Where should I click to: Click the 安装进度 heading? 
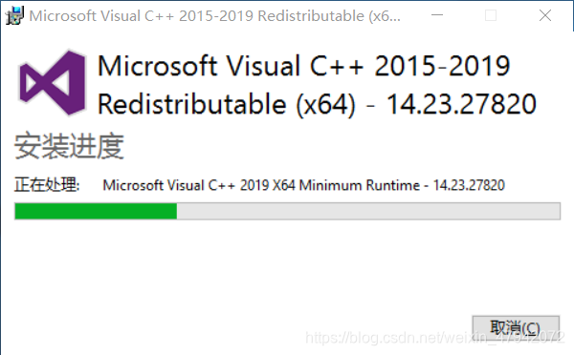click(x=69, y=146)
